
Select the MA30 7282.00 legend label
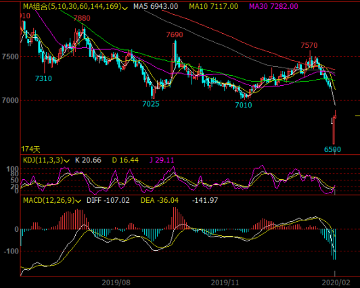click(273, 6)
